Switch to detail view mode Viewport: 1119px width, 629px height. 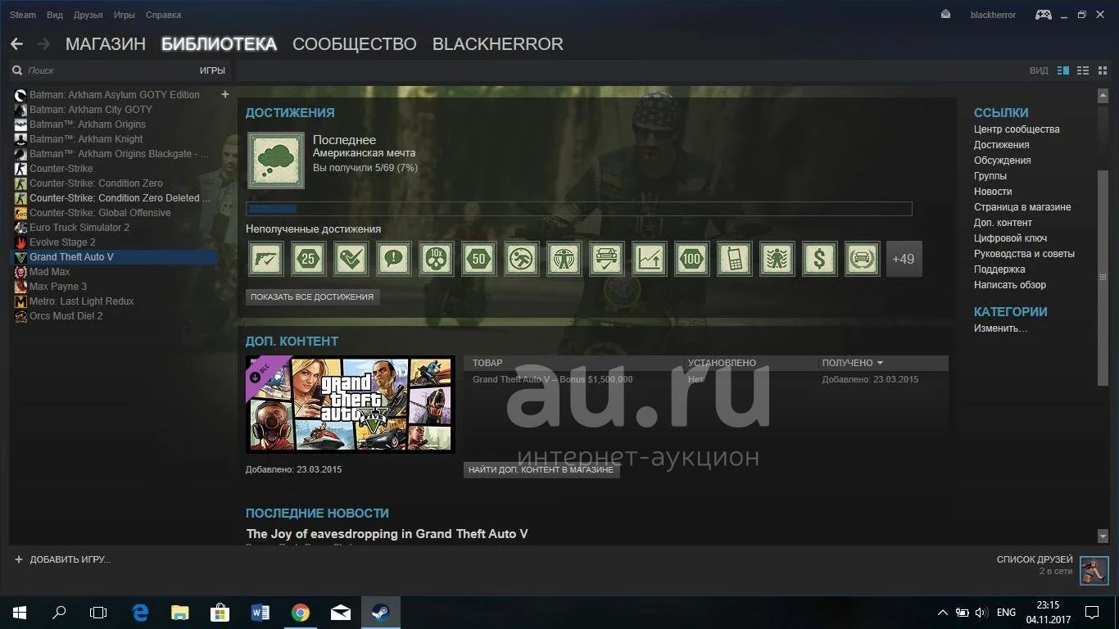1063,70
